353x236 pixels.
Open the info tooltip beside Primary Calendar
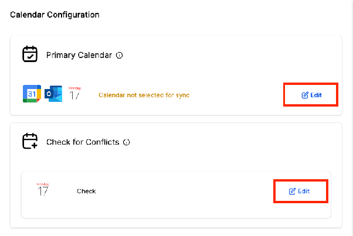coord(119,55)
